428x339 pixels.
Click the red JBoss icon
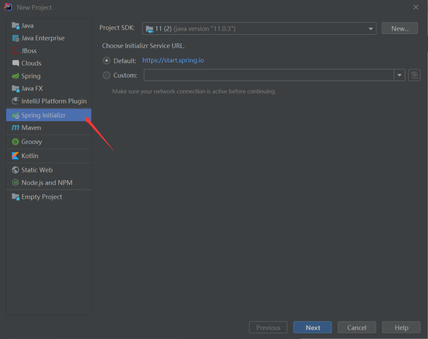coord(15,51)
